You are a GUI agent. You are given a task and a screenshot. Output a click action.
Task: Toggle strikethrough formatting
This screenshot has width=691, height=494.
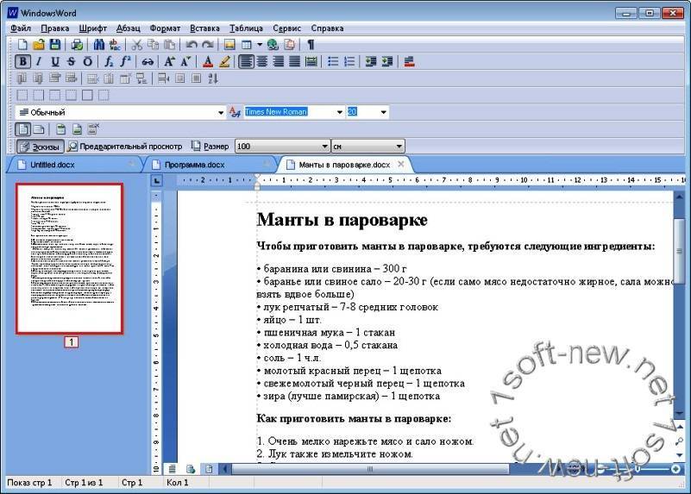click(x=71, y=61)
